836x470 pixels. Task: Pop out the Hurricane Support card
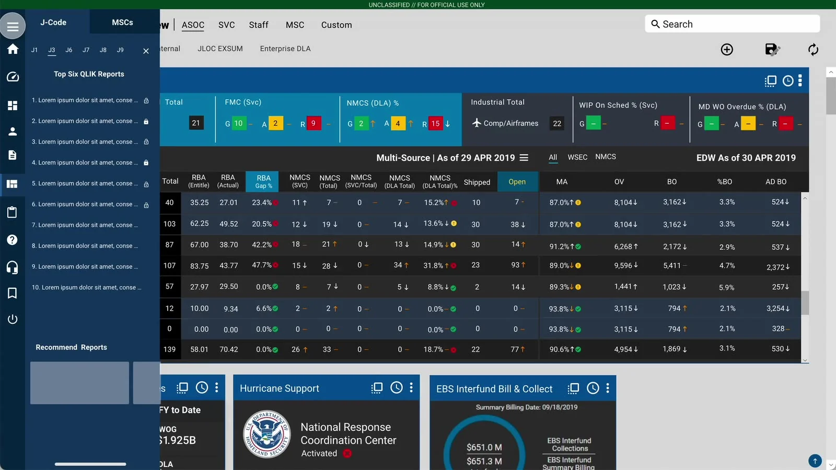click(377, 387)
